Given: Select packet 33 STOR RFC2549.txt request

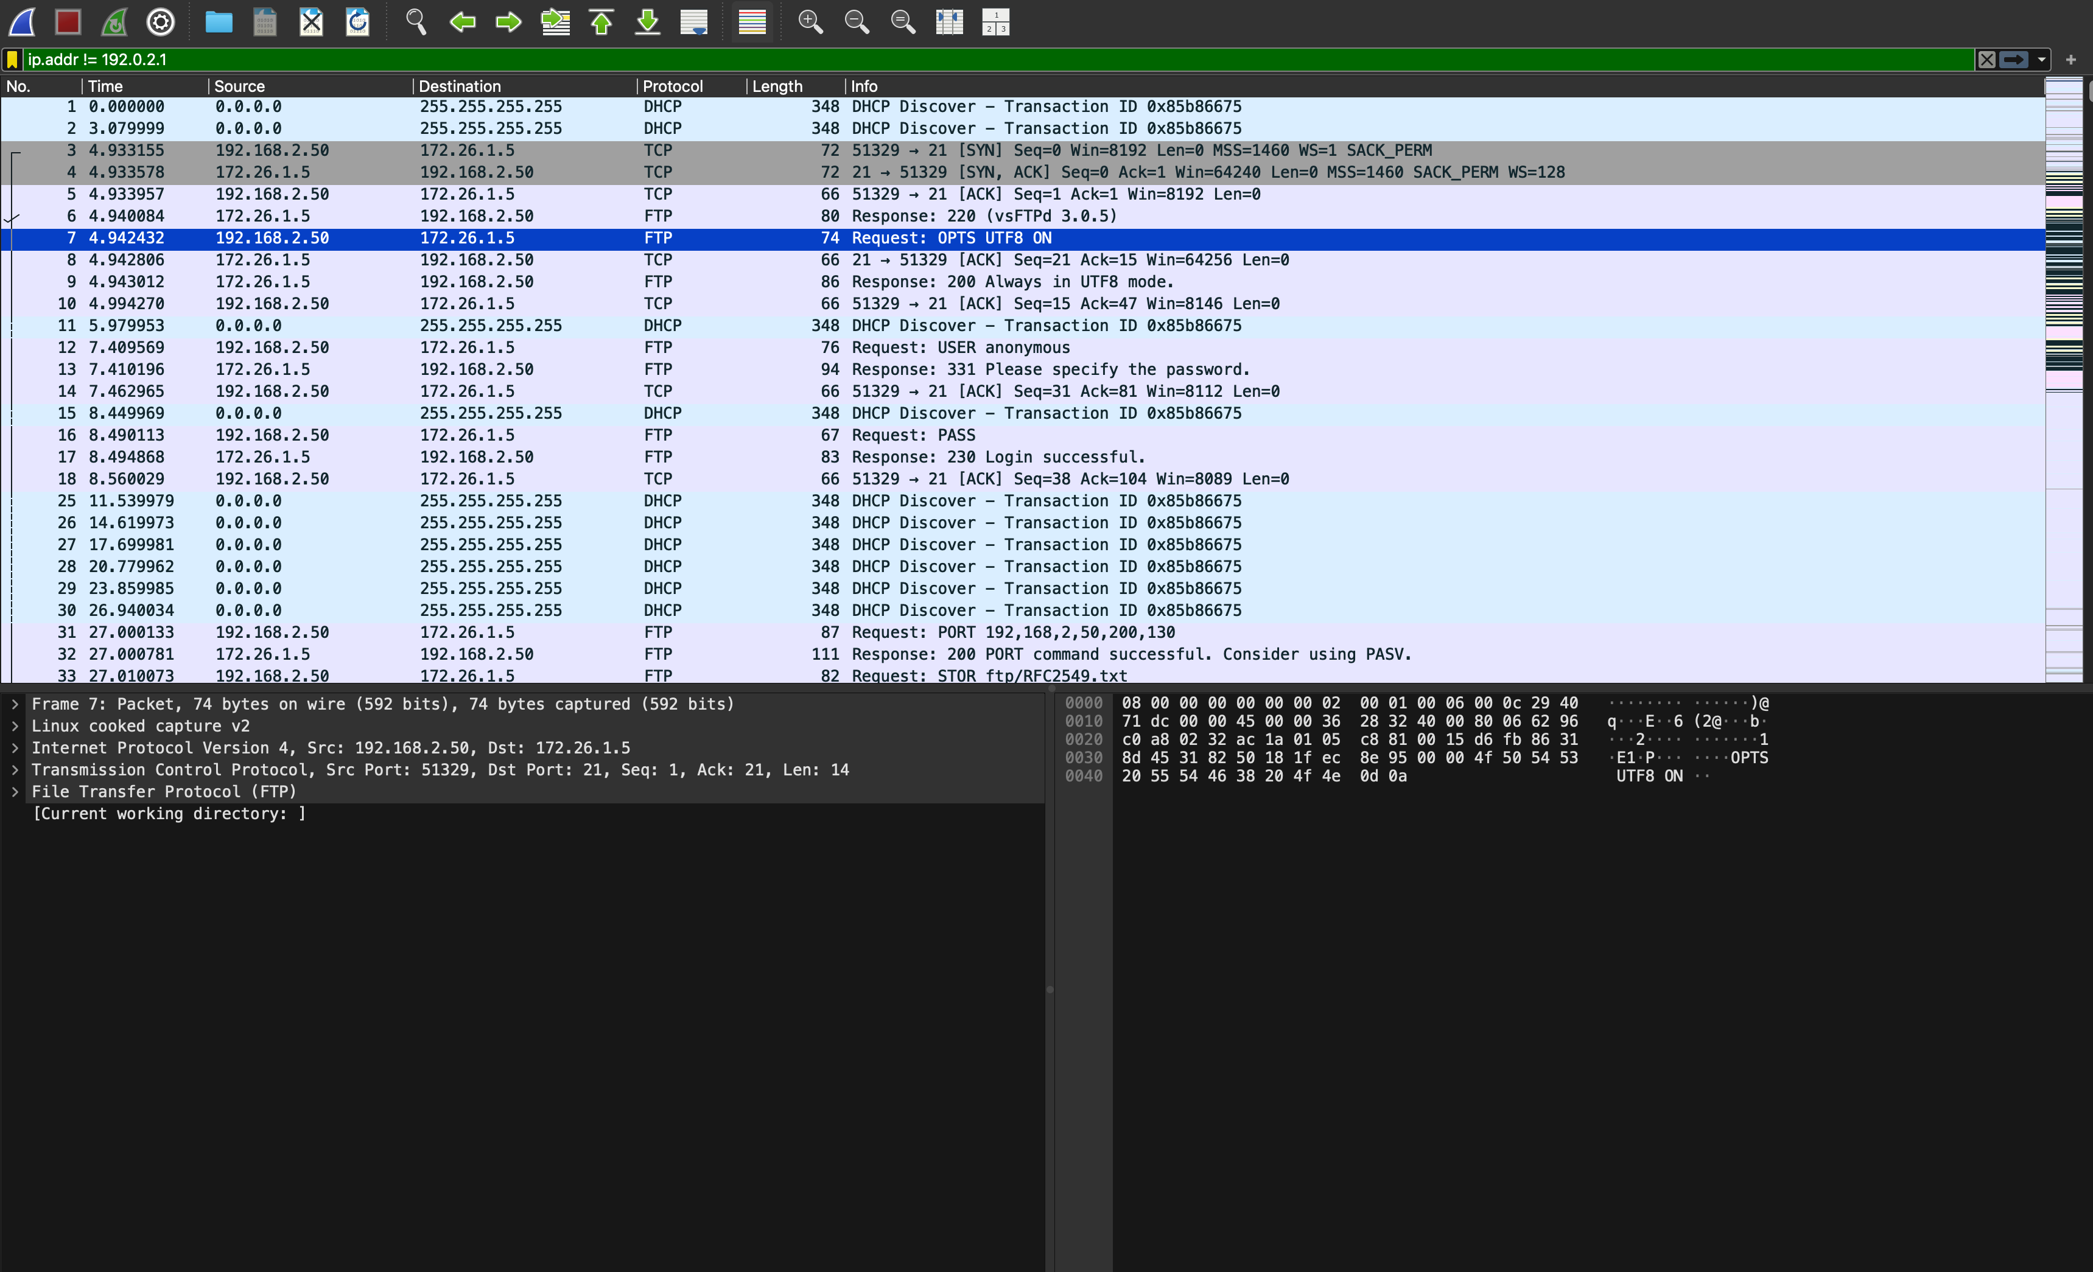Looking at the screenshot, I should 1023,675.
